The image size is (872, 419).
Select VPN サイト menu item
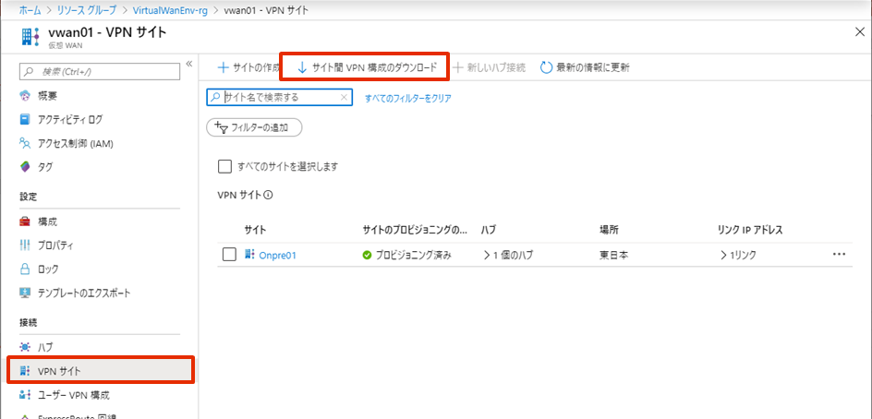pos(101,371)
